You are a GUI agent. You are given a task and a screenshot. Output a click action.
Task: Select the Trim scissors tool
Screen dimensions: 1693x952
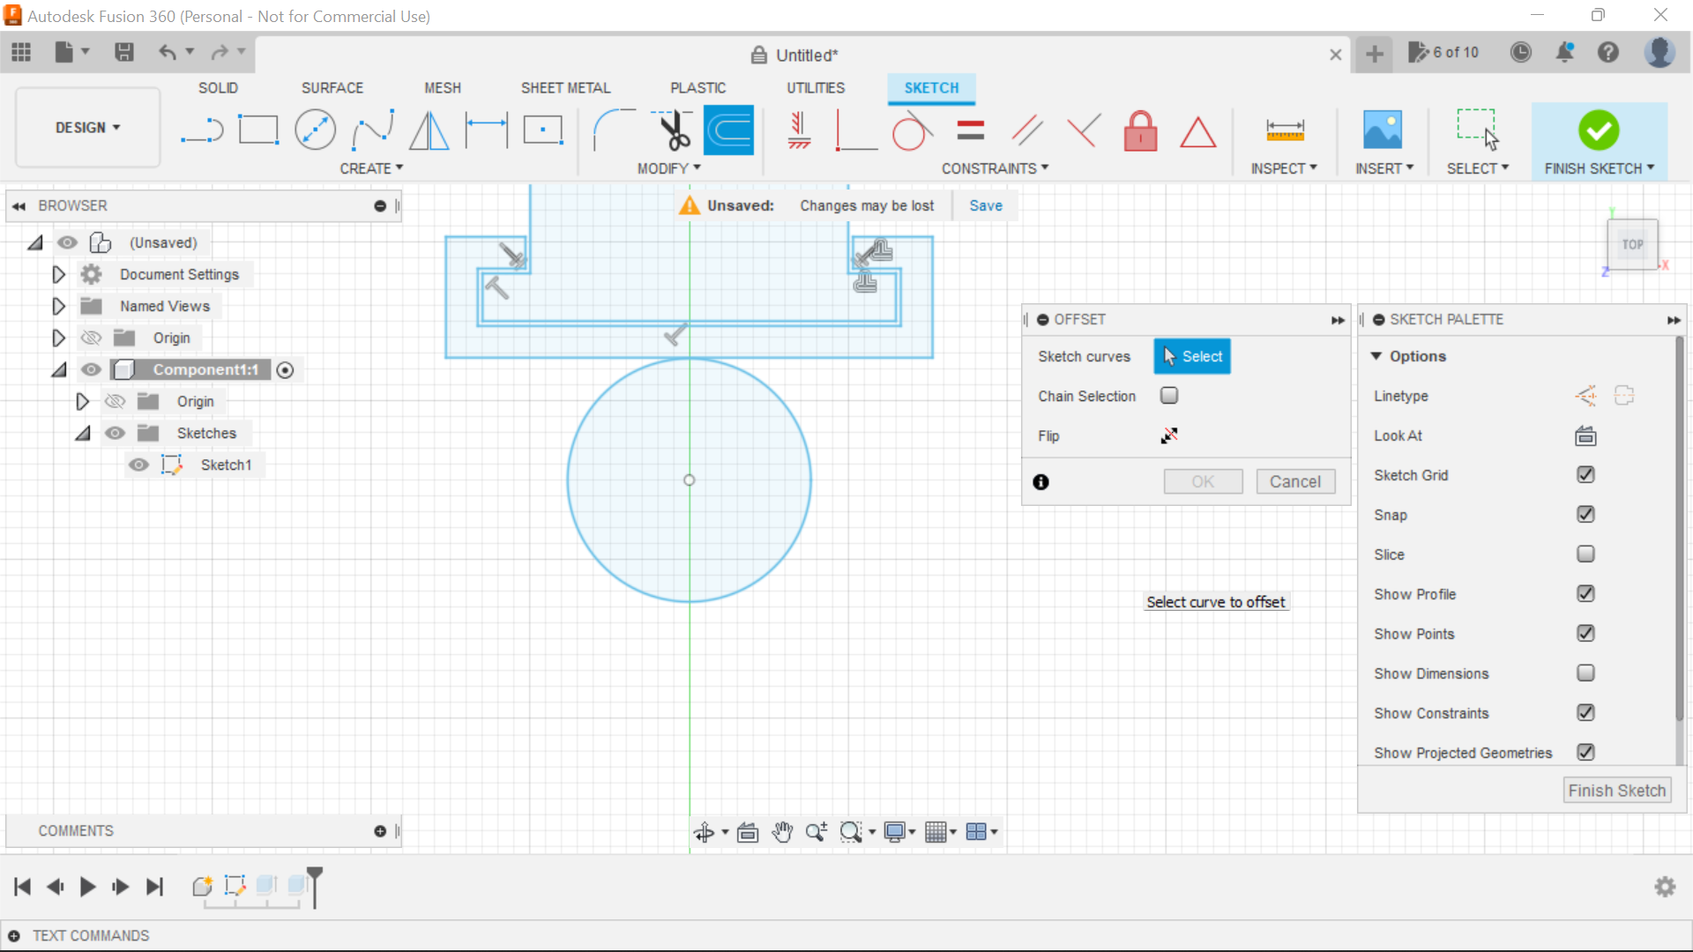[x=671, y=130]
